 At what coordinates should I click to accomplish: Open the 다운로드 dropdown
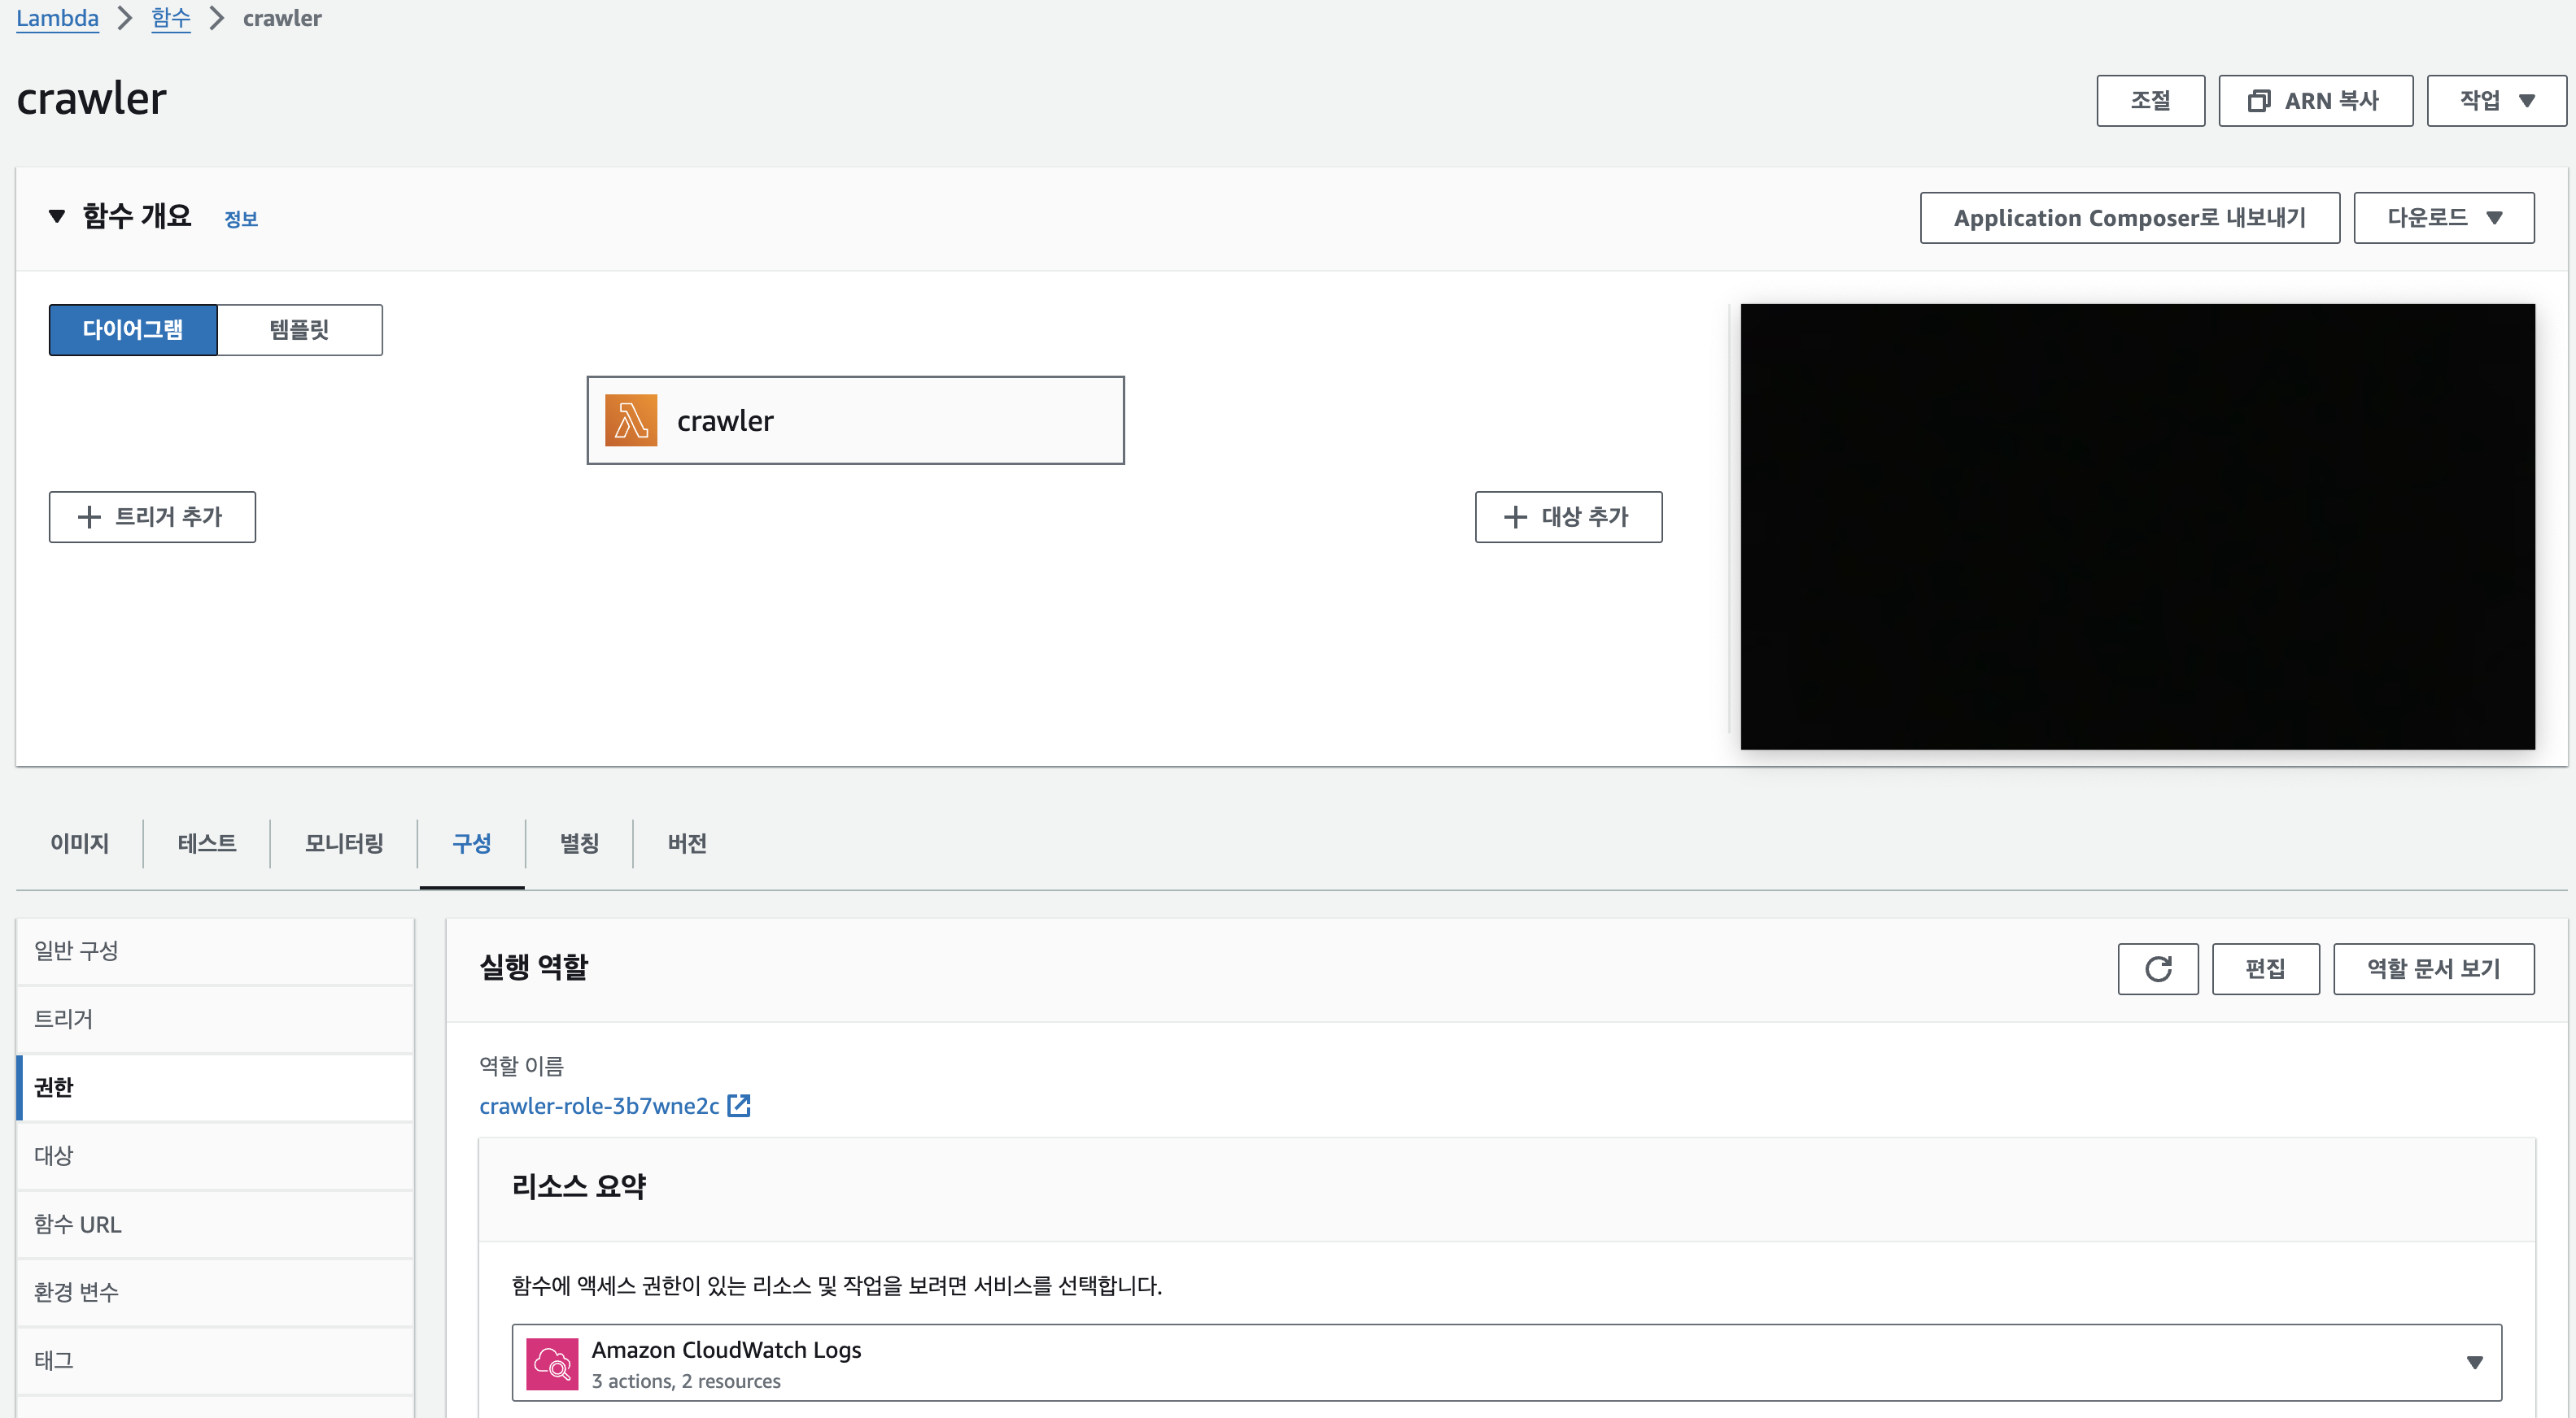click(2443, 218)
